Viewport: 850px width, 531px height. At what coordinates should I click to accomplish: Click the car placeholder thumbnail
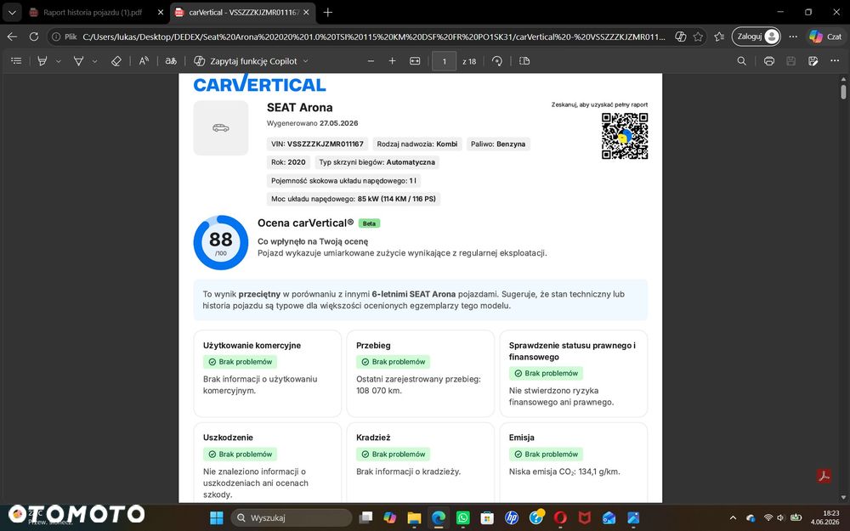(x=221, y=128)
